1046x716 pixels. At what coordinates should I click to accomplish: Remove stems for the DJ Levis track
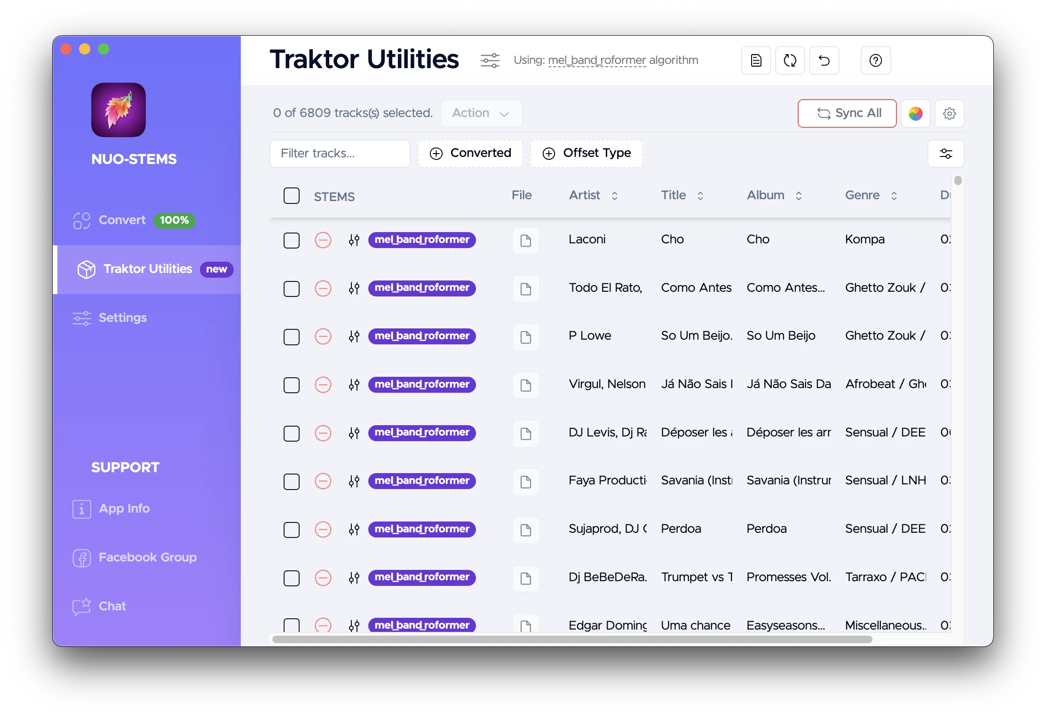coord(323,433)
